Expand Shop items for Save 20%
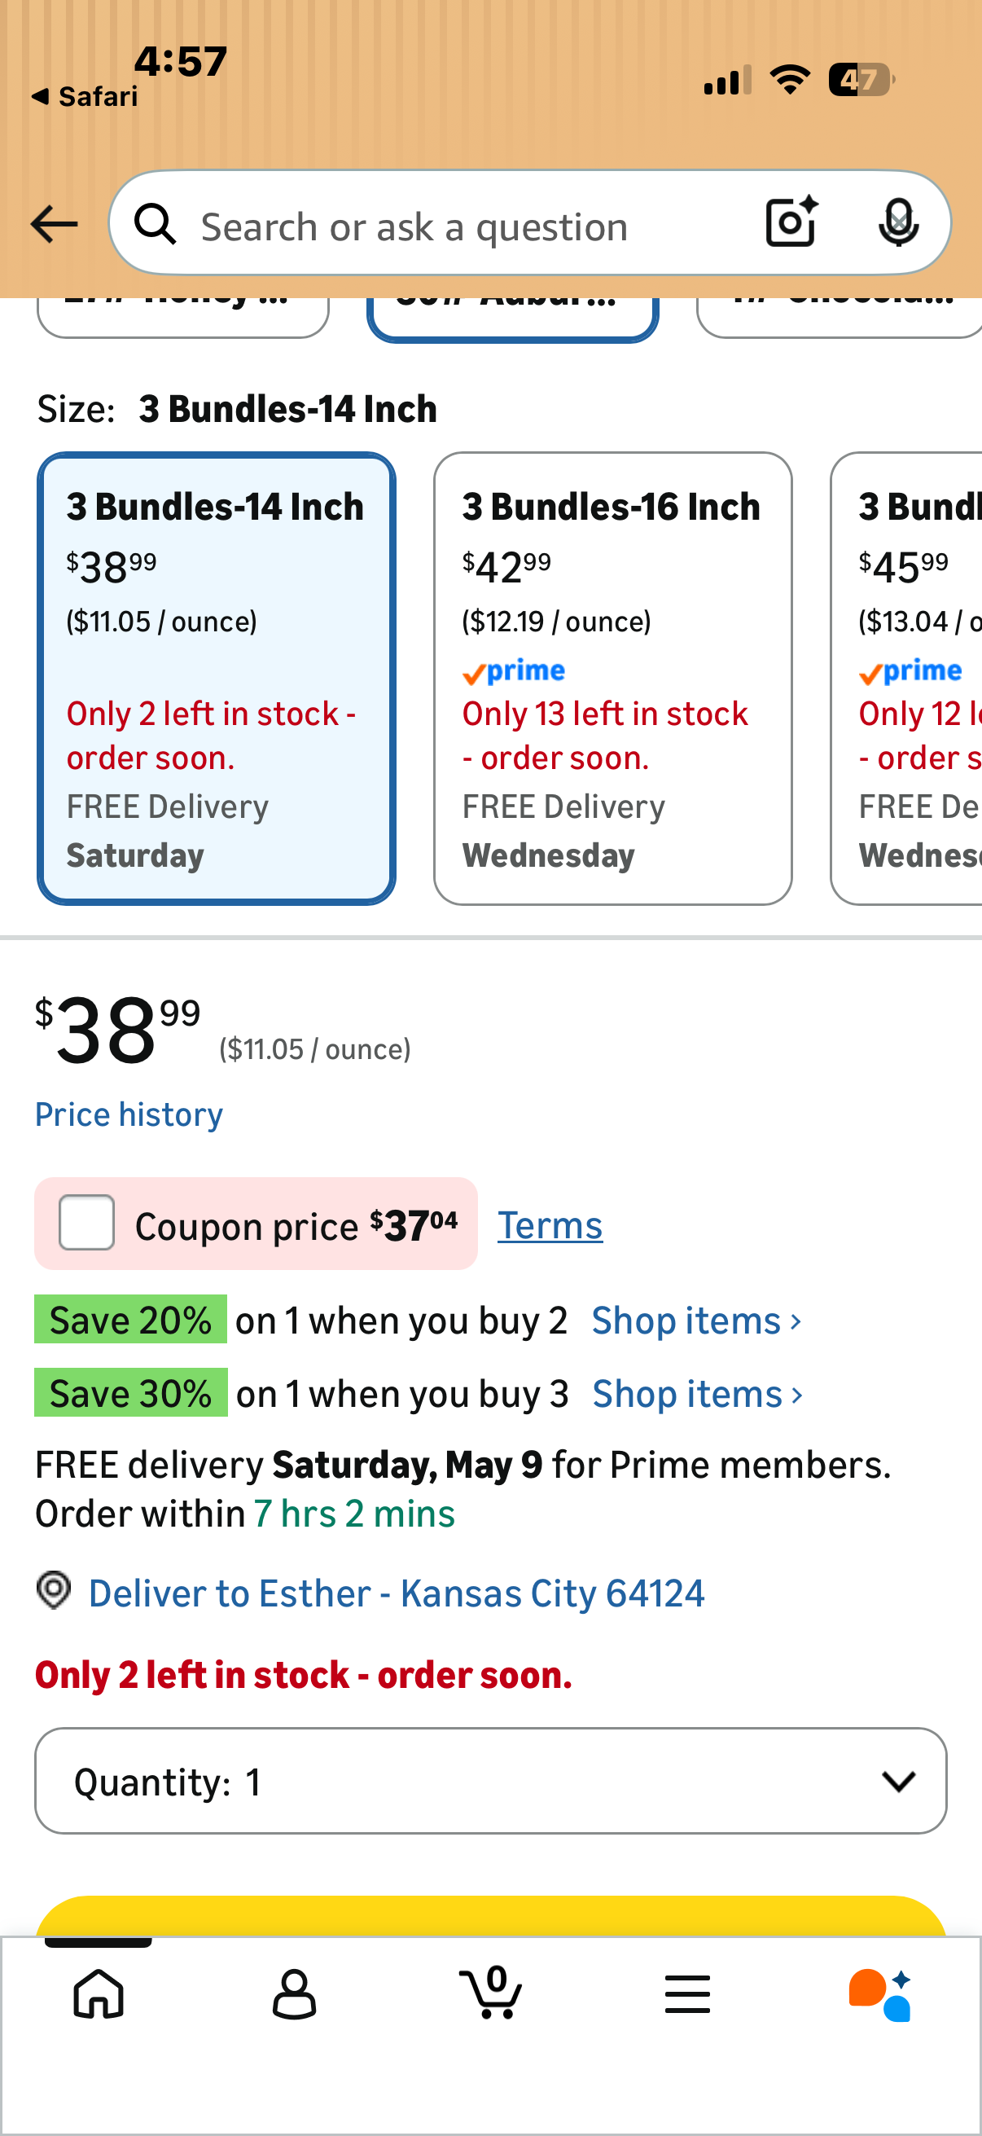The width and height of the screenshot is (982, 2136). 696,1320
